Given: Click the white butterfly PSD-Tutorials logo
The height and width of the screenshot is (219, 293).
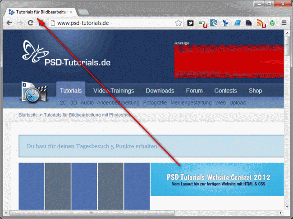Looking at the screenshot, I should point(36,52).
